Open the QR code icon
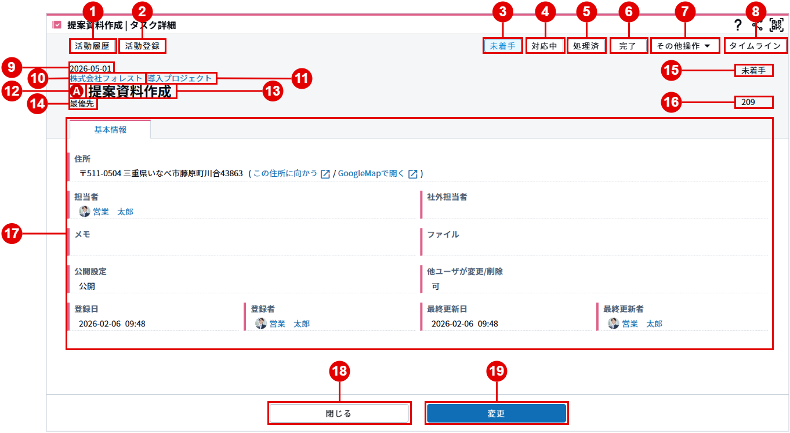Image resolution: width=790 pixels, height=433 pixels. pos(776,25)
